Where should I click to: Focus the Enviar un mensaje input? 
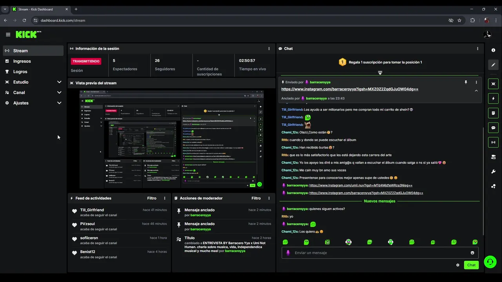pos(380,253)
